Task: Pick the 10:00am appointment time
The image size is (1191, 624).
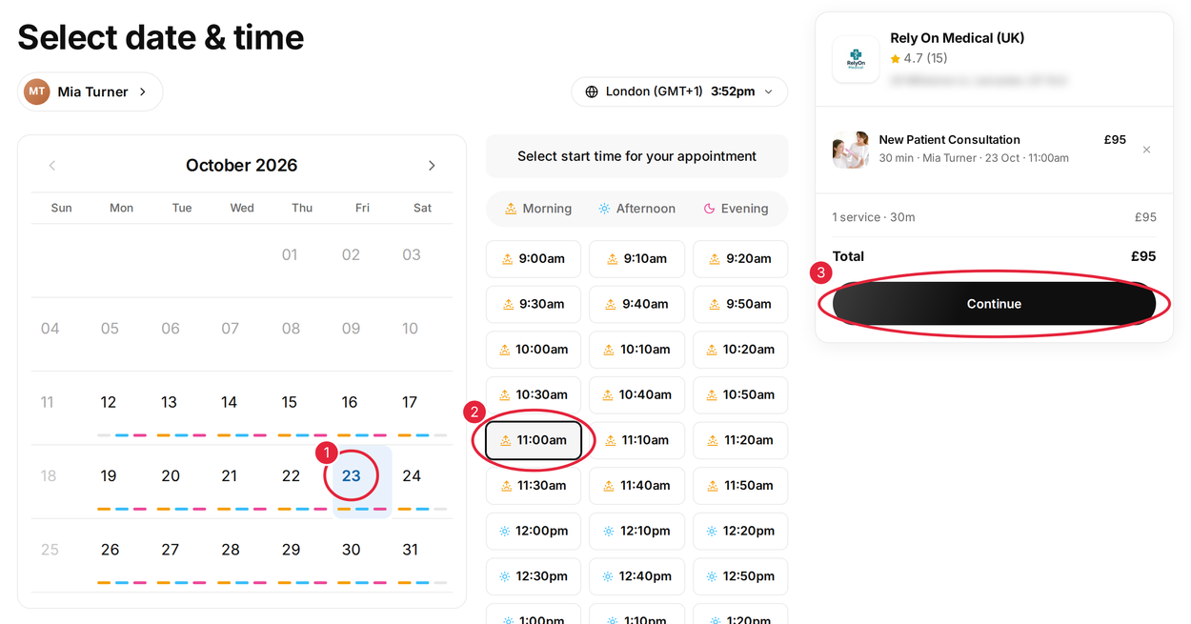Action: point(534,350)
